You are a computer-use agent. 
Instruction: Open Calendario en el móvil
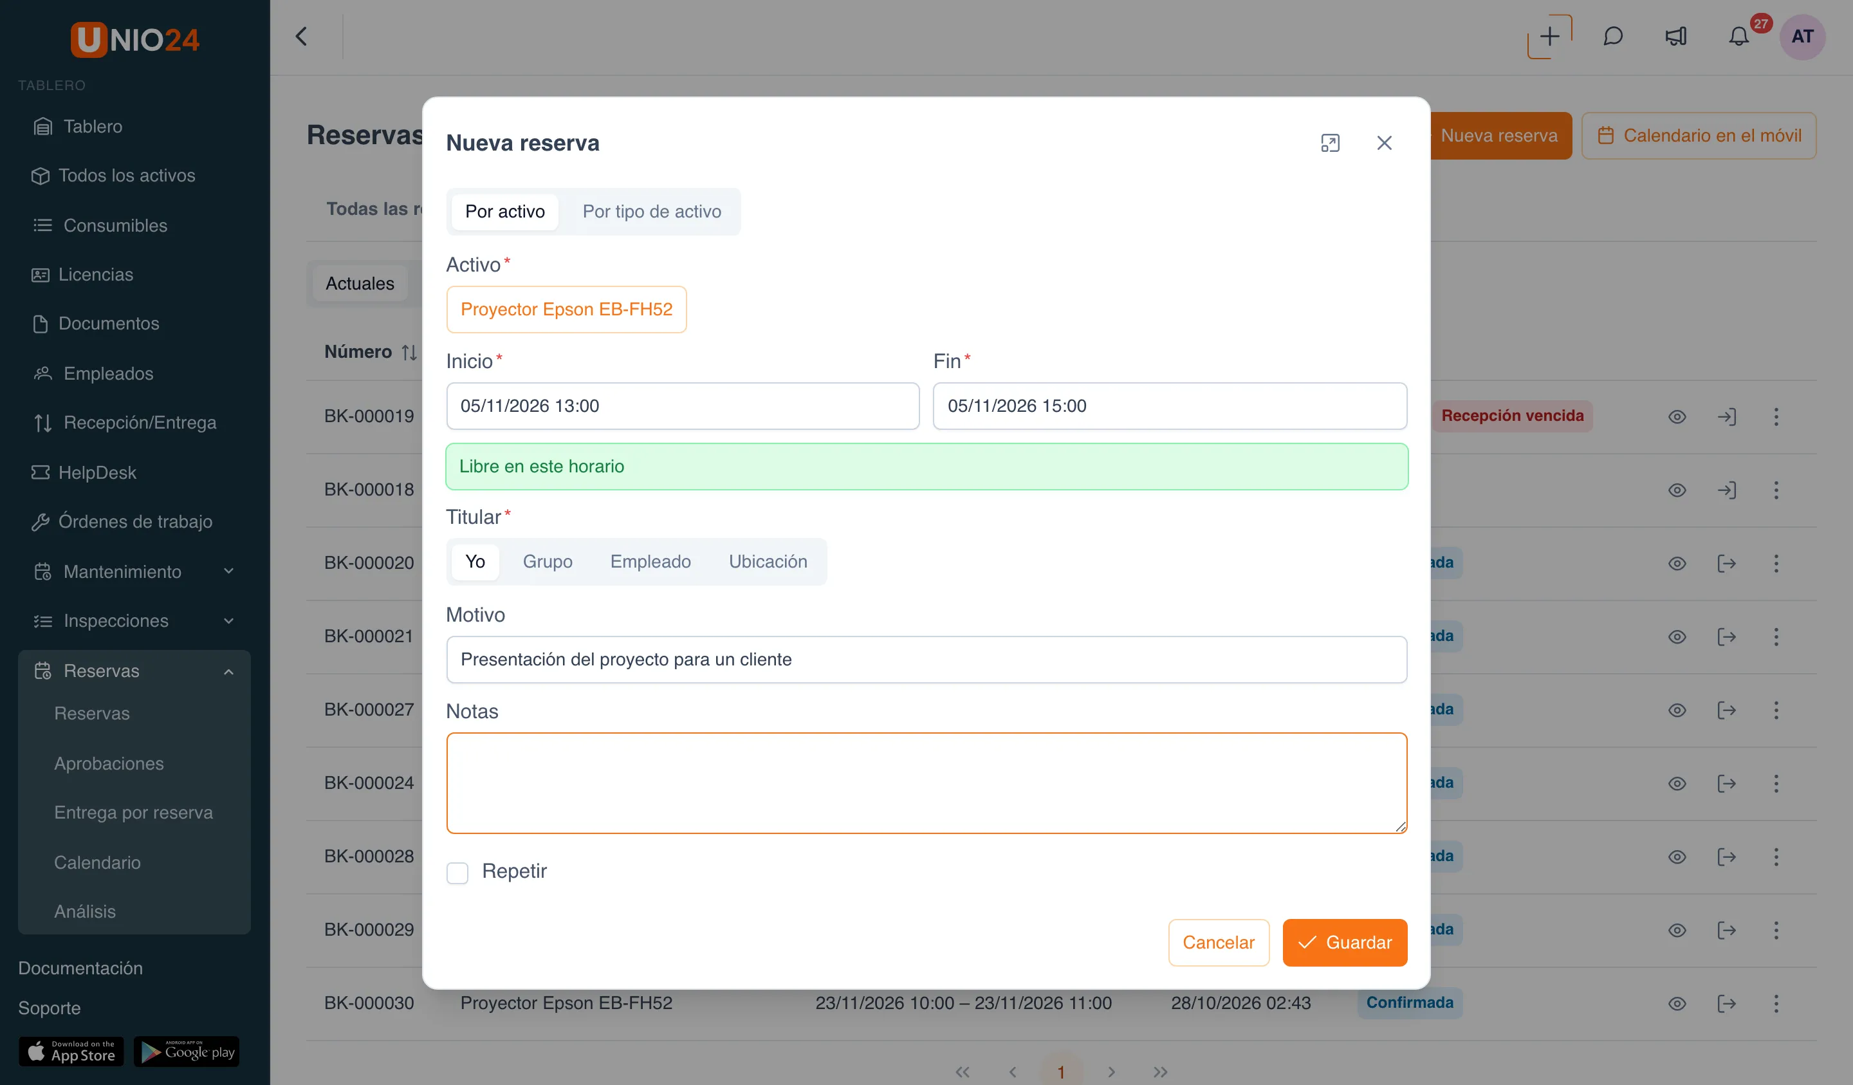(x=1699, y=135)
